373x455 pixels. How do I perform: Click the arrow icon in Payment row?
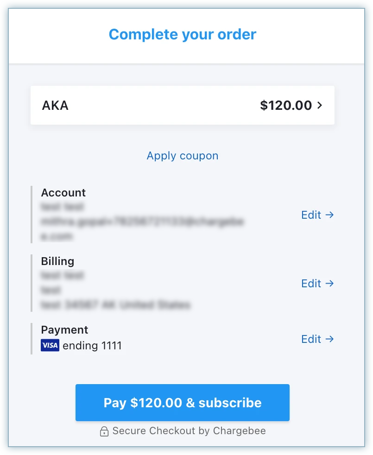point(329,339)
